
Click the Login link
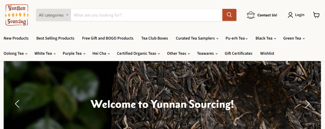pyautogui.click(x=300, y=15)
